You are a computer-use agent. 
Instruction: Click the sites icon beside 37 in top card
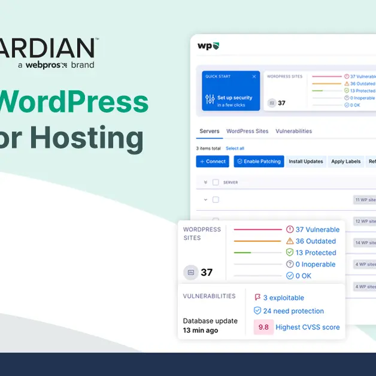coord(271,103)
